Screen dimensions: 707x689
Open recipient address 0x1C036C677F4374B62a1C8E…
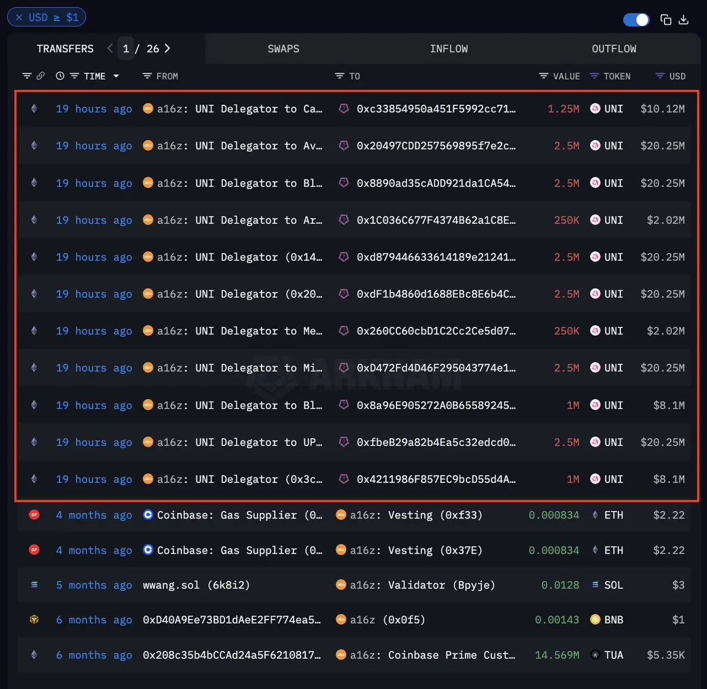point(436,220)
